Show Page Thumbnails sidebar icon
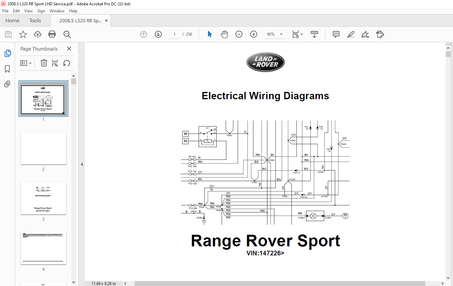The width and height of the screenshot is (453, 286). [x=7, y=53]
